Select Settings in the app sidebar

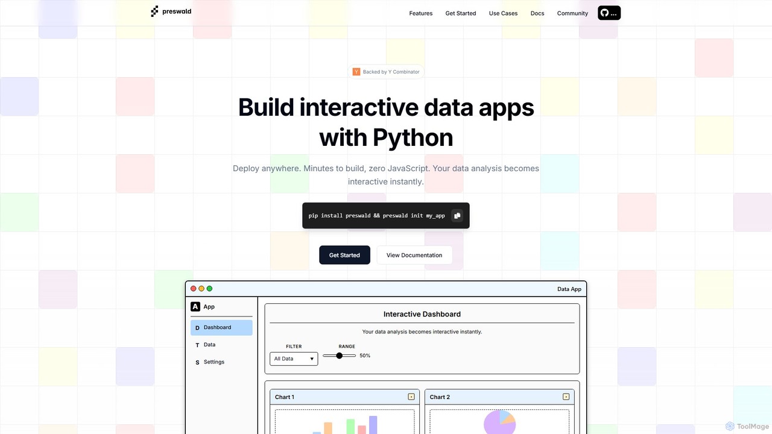(221, 362)
